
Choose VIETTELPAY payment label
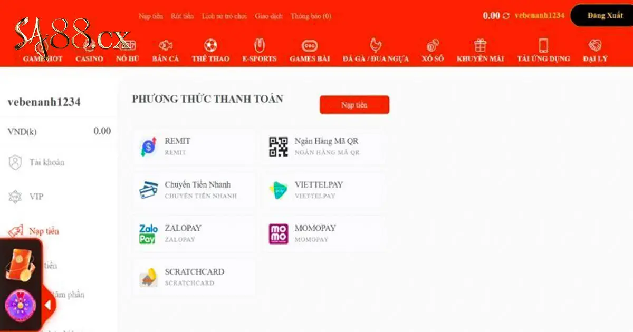point(319,184)
